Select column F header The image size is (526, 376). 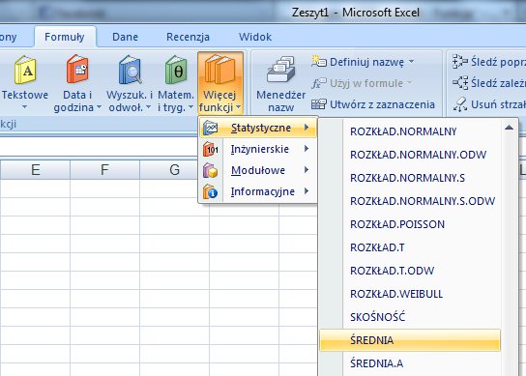point(104,170)
